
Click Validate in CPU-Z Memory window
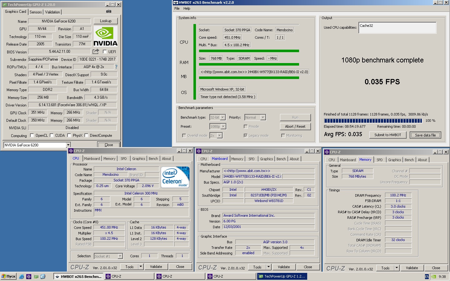tap(412, 268)
